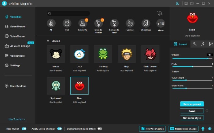The height and width of the screenshot is (133, 214).
Task: Click the Save as preset button
Action: pyautogui.click(x=192, y=104)
